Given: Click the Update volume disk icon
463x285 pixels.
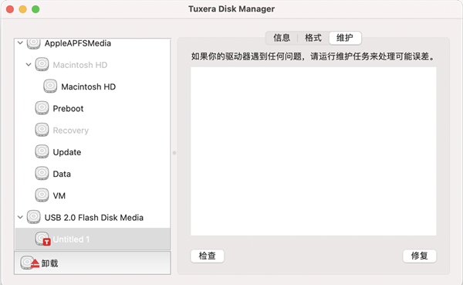Looking at the screenshot, I should click(x=42, y=152).
